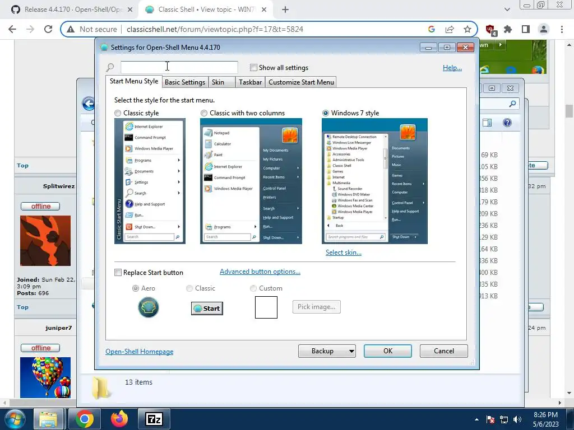Choose the Classic start button radio

pyautogui.click(x=189, y=288)
